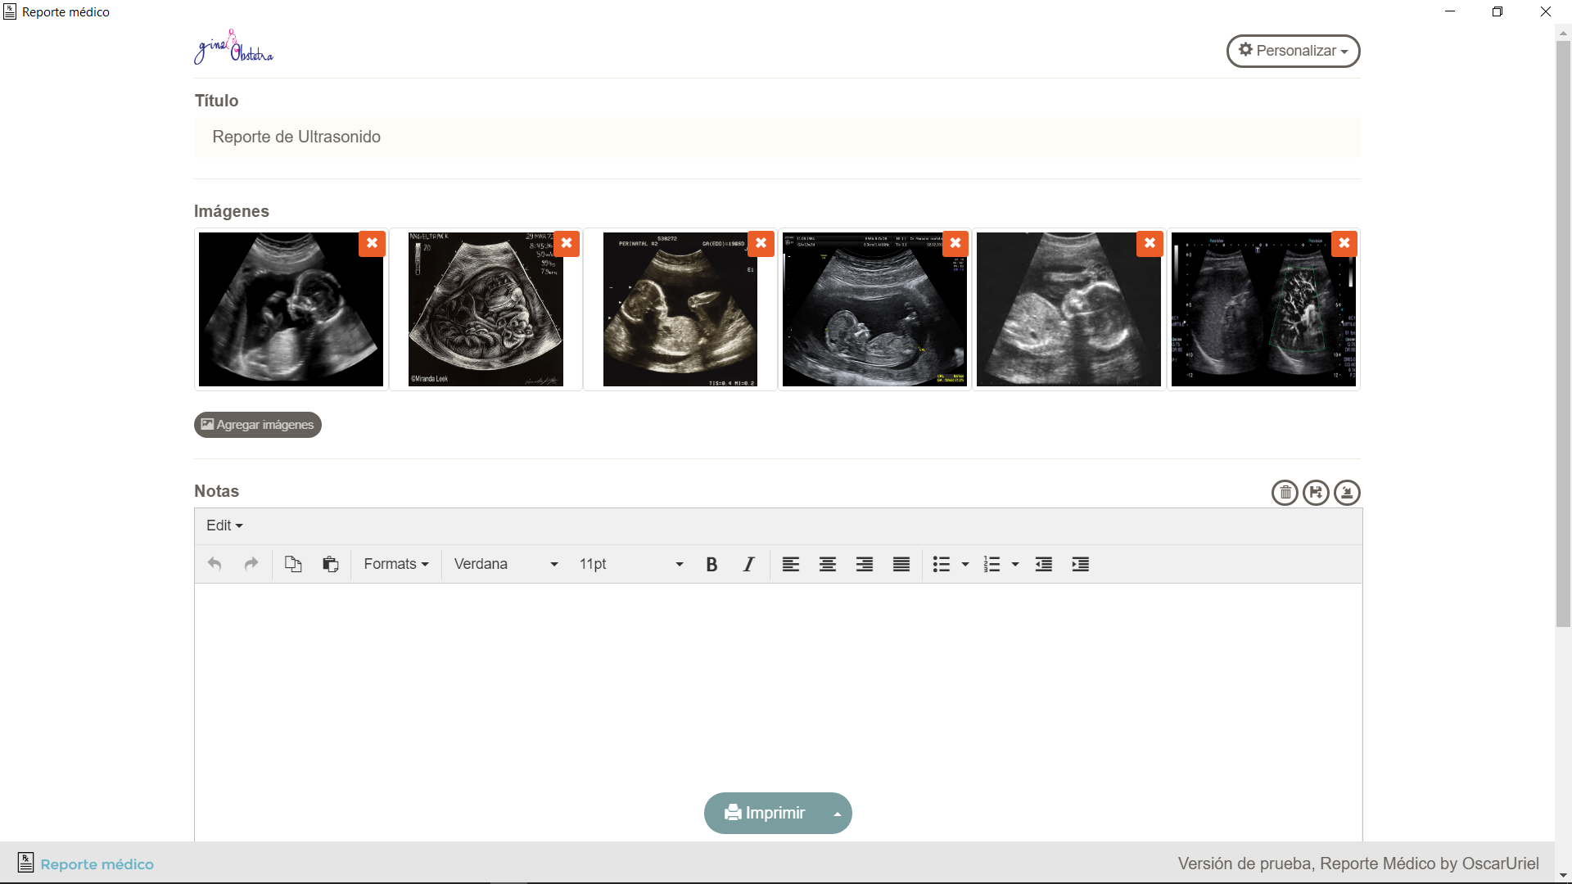Screen dimensions: 1572x884
Task: Justify the notes text
Action: pos(901,564)
